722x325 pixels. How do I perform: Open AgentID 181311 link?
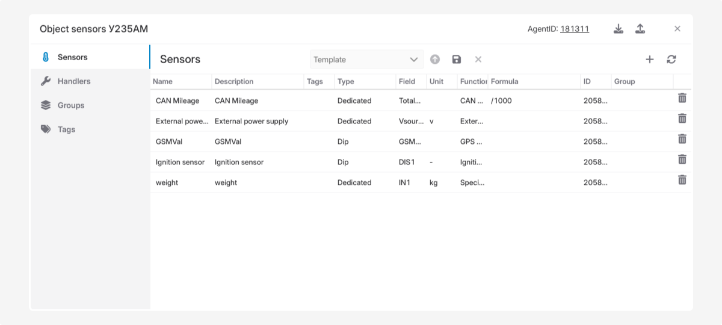pos(574,29)
